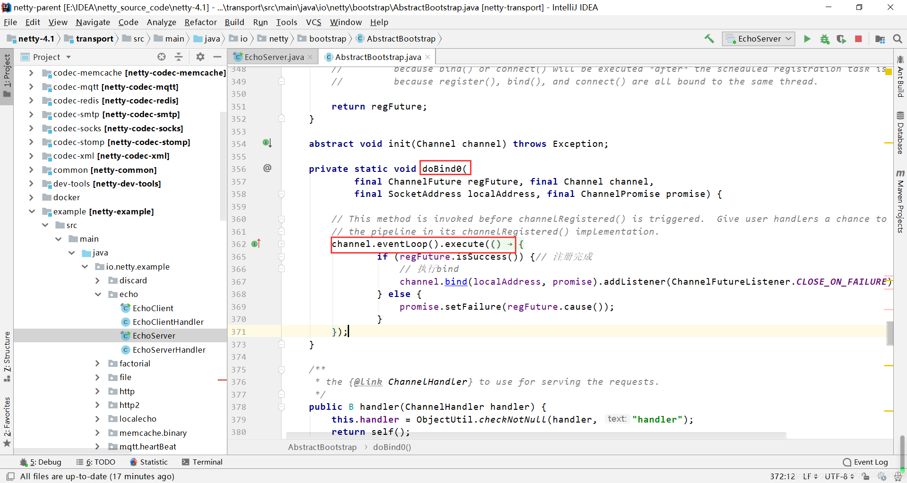This screenshot has height=483, width=907.
Task: Open the Favorites tool window
Action: (7, 422)
